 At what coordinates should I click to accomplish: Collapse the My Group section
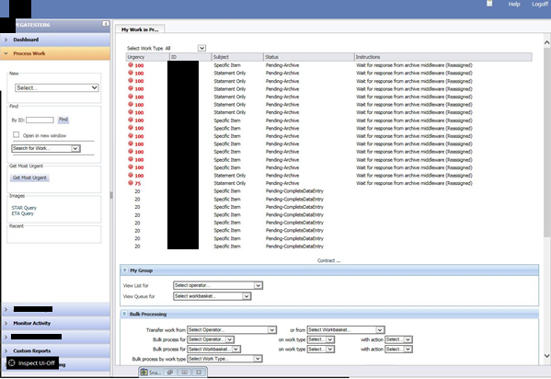(124, 270)
